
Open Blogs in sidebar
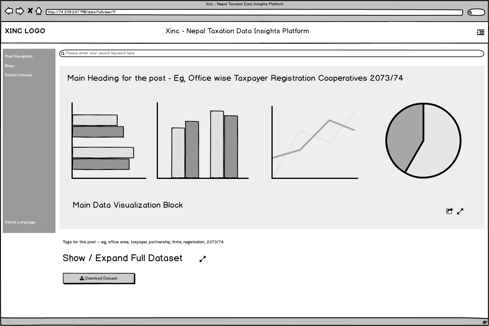(10, 66)
